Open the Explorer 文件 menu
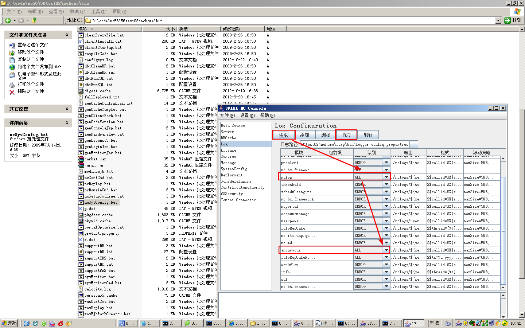525x328 pixels. point(14,12)
